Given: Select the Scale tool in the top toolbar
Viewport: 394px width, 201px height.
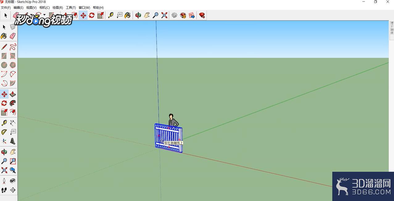Looking at the screenshot, I should (x=100, y=15).
